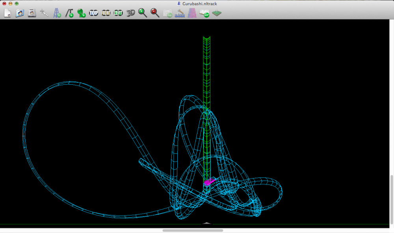Open an existing track file
Viewport: 394px width, 233px height.
click(x=20, y=13)
